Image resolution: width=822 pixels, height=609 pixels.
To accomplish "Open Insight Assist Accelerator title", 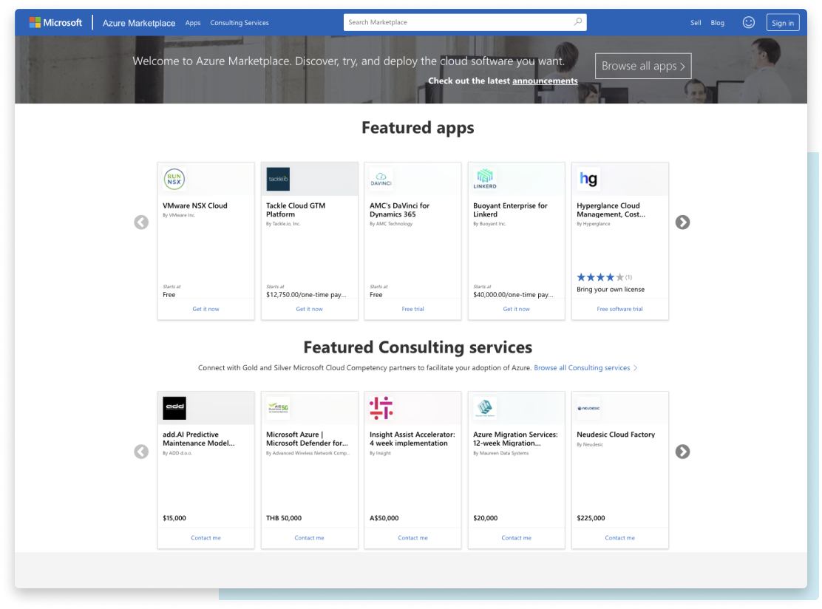I will tap(412, 439).
